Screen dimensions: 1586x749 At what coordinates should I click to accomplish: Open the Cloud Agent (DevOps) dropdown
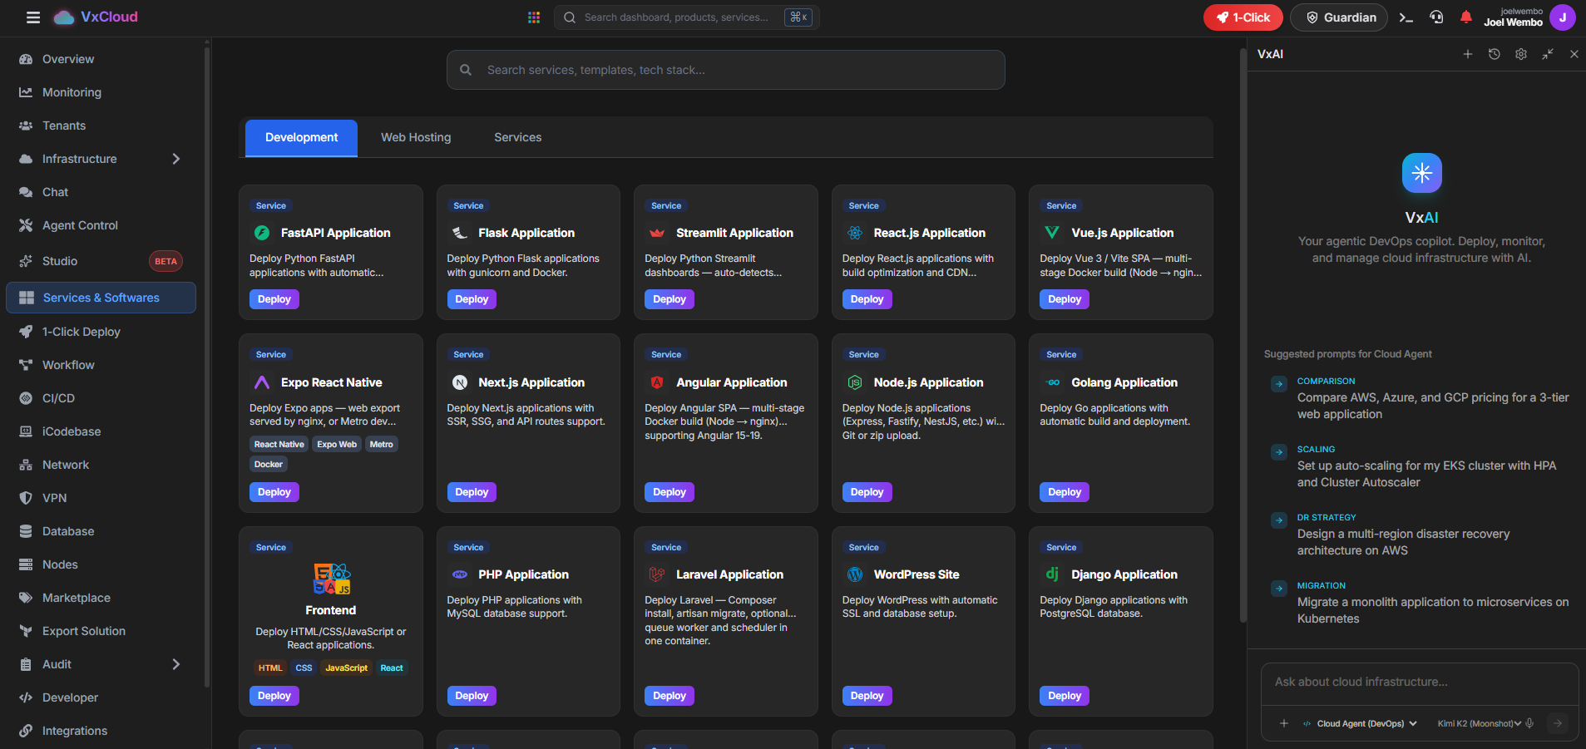pyautogui.click(x=1360, y=723)
